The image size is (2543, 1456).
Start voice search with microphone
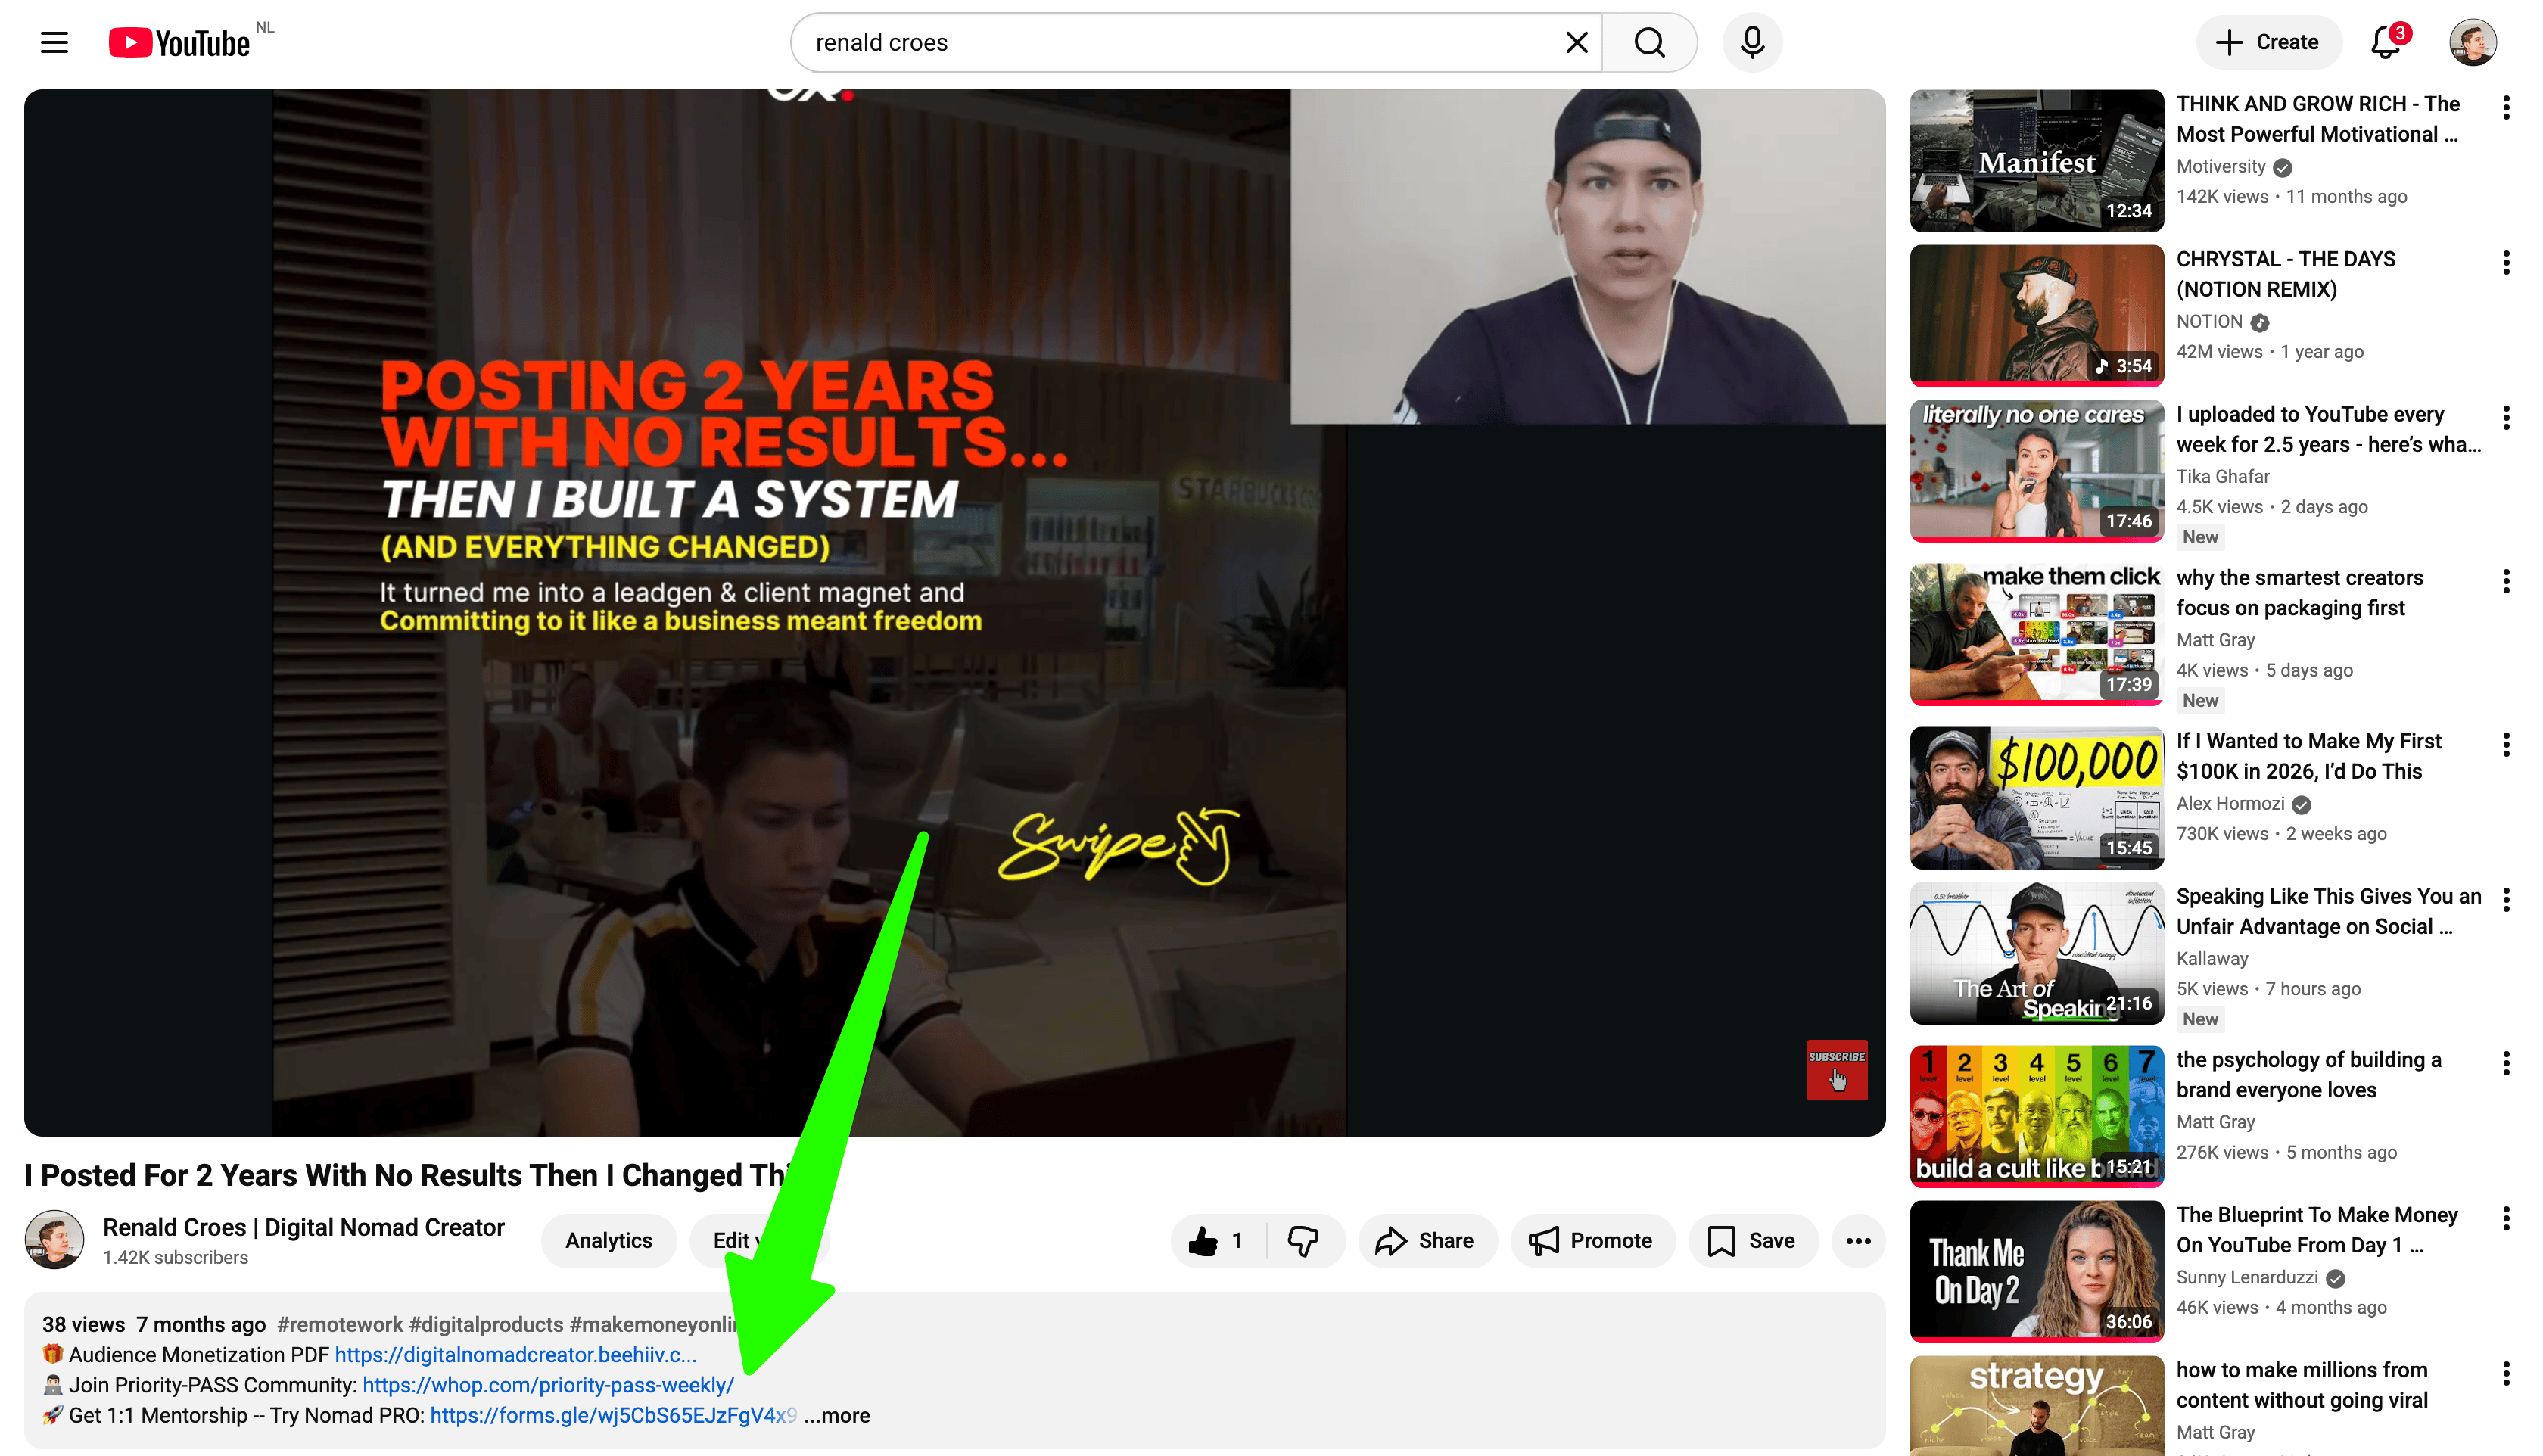point(1752,42)
